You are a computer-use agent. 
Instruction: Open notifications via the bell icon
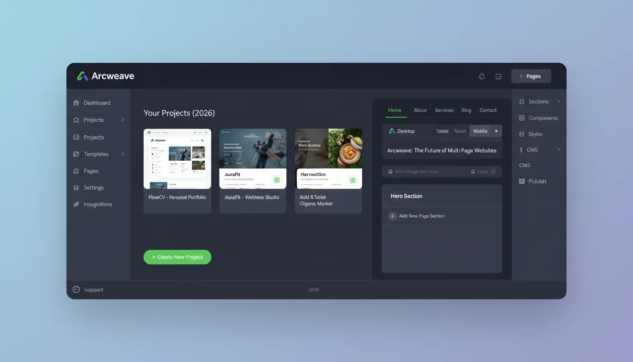481,76
